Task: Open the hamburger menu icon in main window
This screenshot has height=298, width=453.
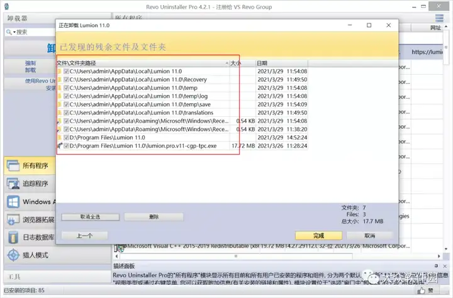Action: [x=439, y=18]
